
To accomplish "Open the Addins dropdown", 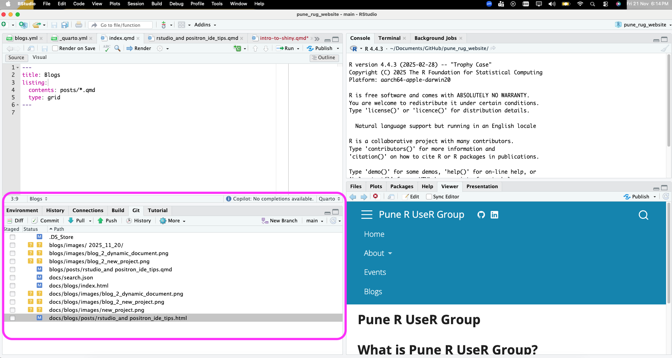I will (205, 25).
